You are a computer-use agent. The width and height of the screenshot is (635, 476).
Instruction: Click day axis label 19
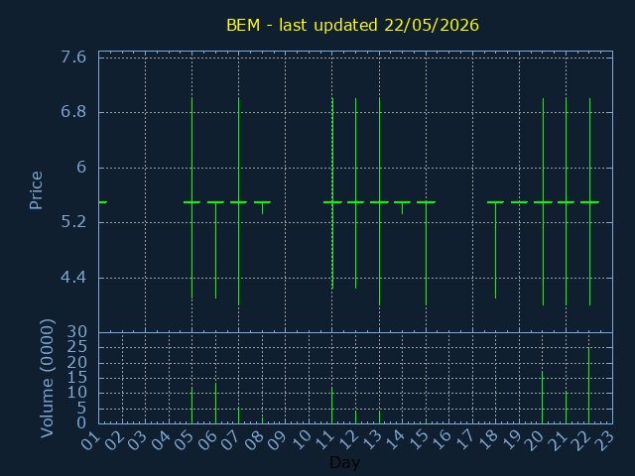click(512, 440)
